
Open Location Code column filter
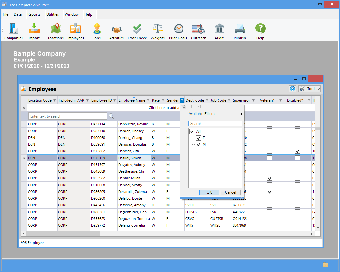pyautogui.click(x=55, y=100)
